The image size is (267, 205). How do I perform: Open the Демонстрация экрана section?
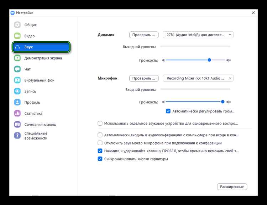(43, 58)
